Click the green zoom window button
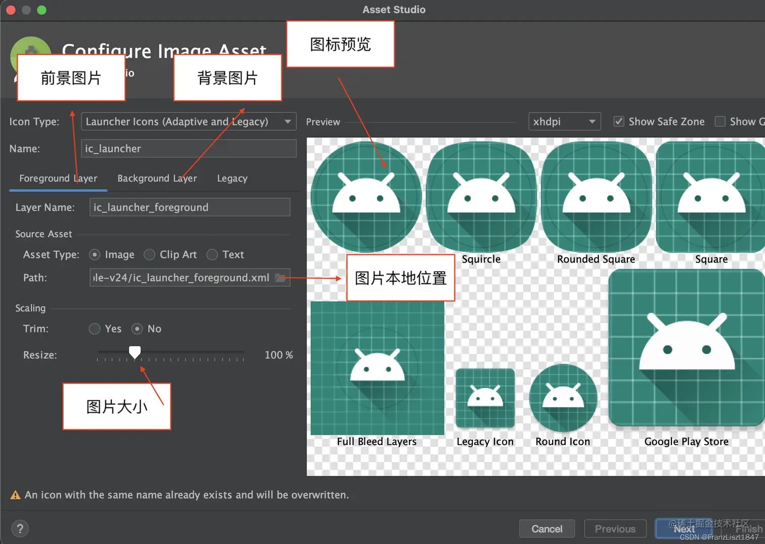Image resolution: width=765 pixels, height=544 pixels. (42, 10)
